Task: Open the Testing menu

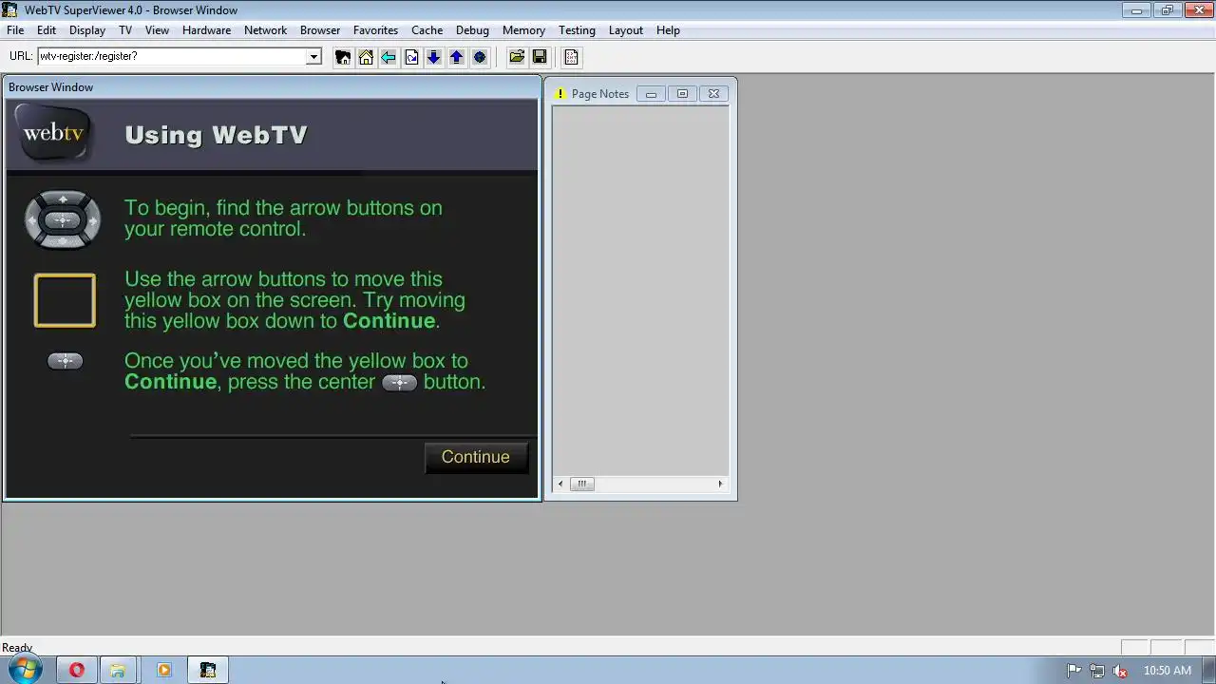Action: click(577, 30)
